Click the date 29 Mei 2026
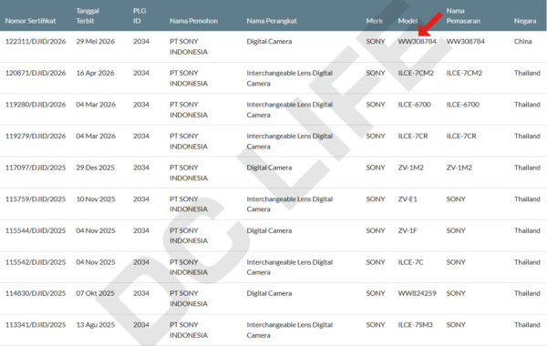This screenshot has height=346, width=547. (x=95, y=42)
